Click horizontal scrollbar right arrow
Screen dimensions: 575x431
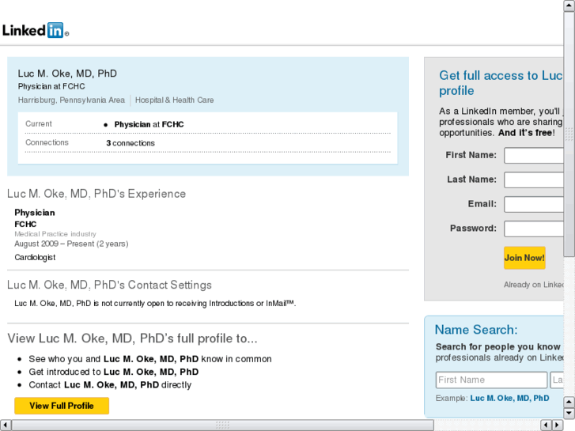558,425
